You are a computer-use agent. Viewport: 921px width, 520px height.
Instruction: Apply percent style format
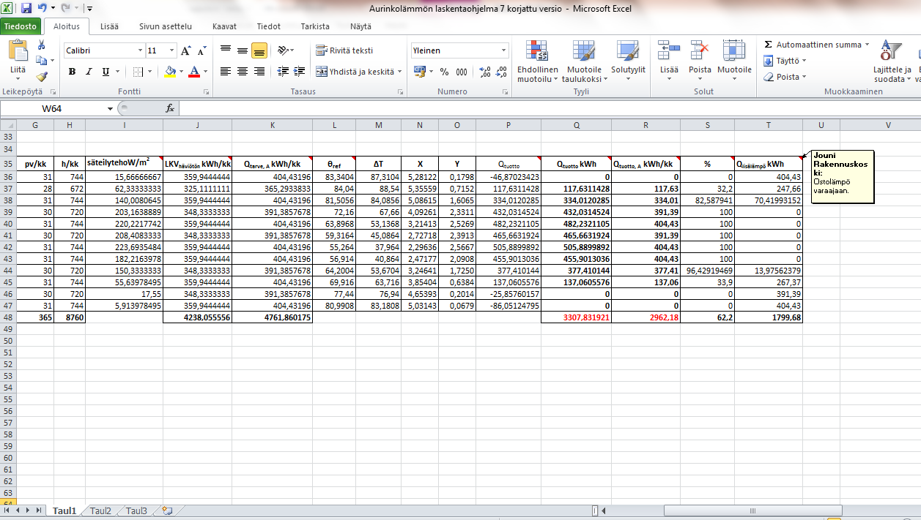[x=444, y=72]
